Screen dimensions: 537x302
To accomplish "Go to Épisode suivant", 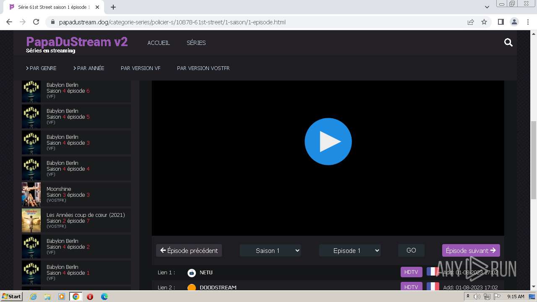I will click(x=471, y=250).
